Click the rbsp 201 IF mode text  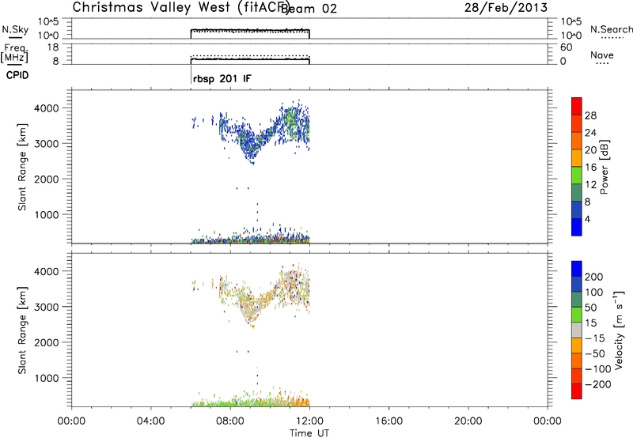(222, 79)
